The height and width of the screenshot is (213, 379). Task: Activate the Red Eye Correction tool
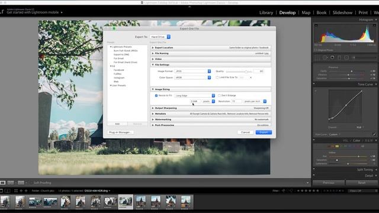pos(333,58)
